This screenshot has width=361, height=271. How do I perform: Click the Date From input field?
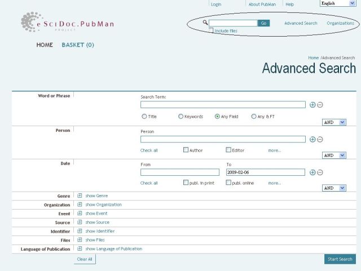point(179,172)
